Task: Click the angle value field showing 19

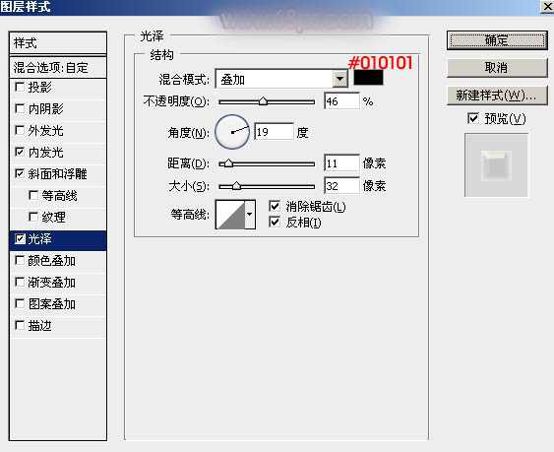Action: click(274, 132)
